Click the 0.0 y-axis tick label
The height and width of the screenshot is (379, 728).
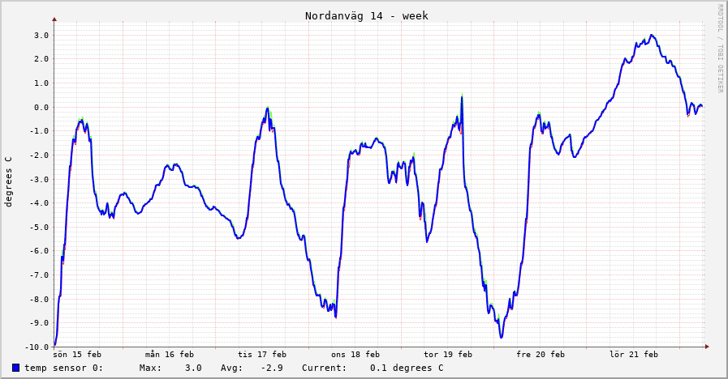tap(41, 107)
